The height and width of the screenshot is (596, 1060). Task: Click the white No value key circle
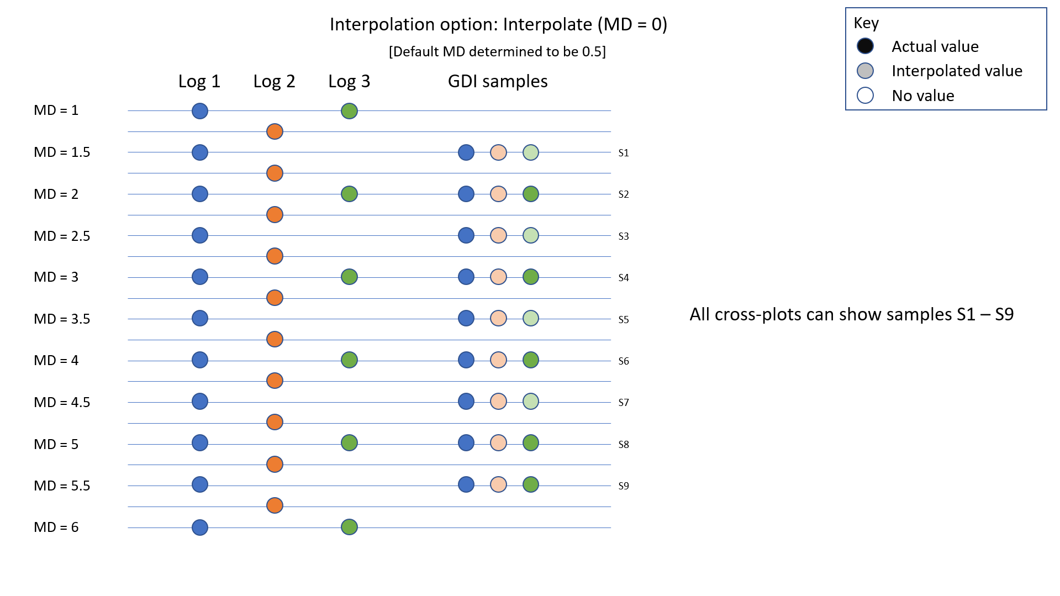[865, 96]
